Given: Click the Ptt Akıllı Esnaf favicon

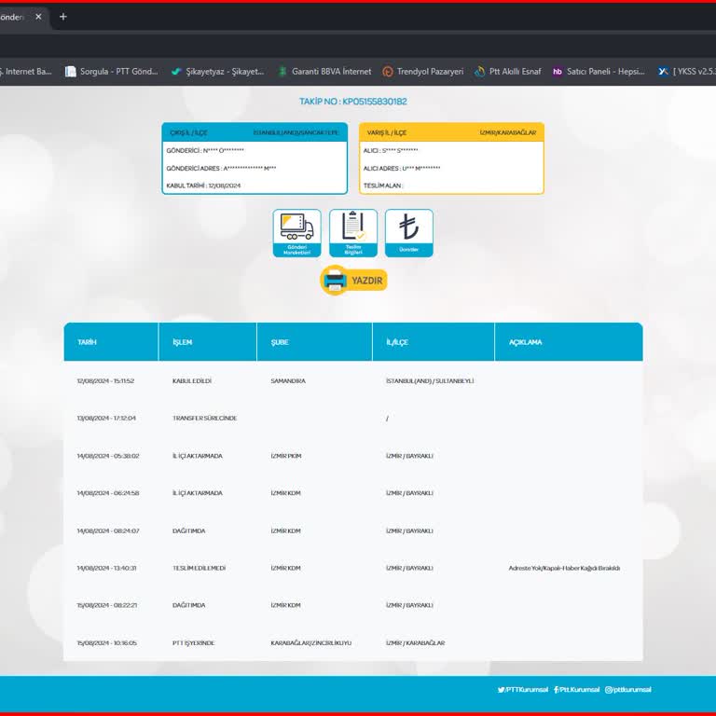Looking at the screenshot, I should coord(479,72).
